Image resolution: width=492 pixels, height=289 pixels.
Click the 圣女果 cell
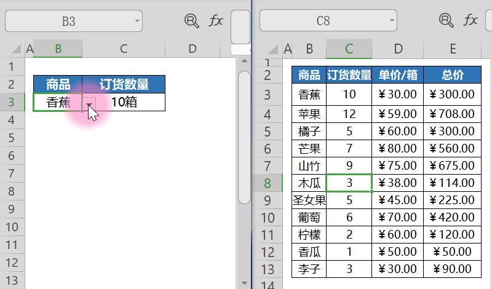pos(309,200)
